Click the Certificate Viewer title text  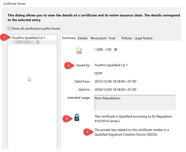pos(14,4)
